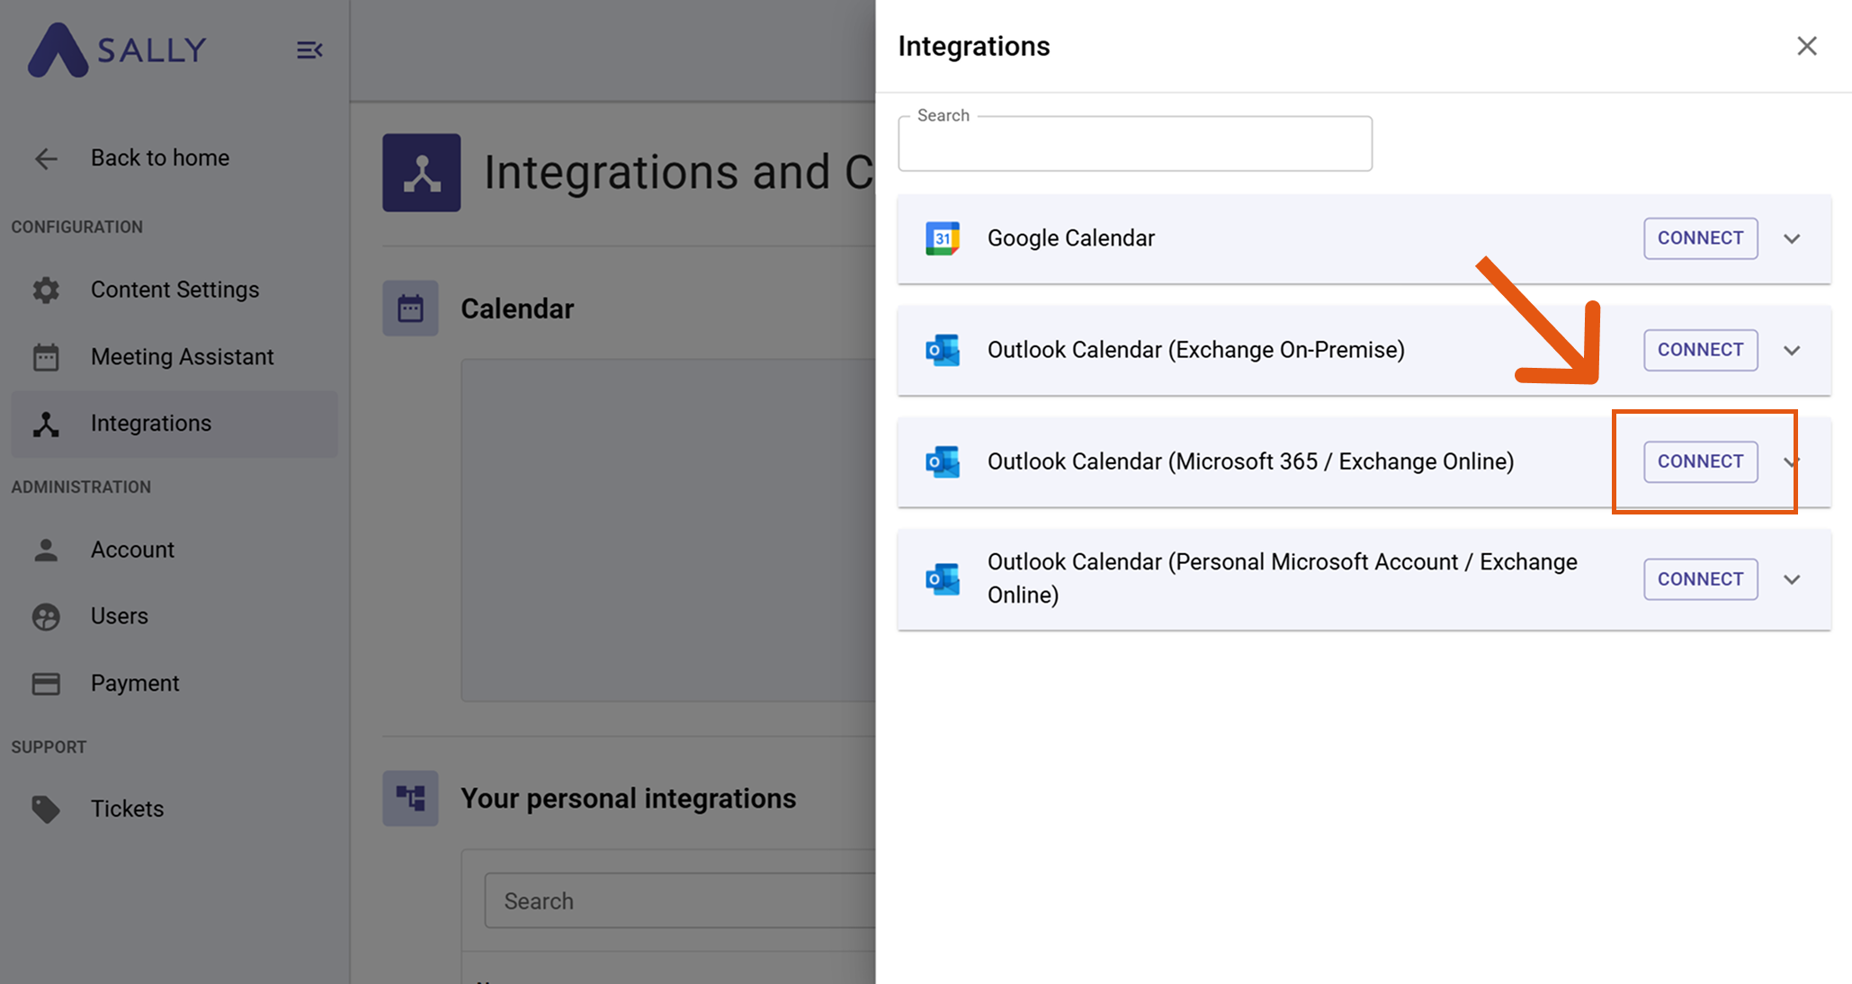
Task: Open Content Settings gear icon
Action: point(46,290)
